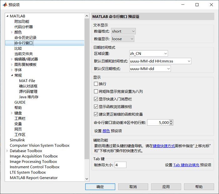Image resolution: width=219 pixels, height=194 pixels.
Task: Click the 帮助 button at bottom
Action: 199,187
